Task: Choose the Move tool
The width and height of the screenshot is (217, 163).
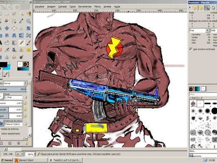Action: (x=7, y=28)
